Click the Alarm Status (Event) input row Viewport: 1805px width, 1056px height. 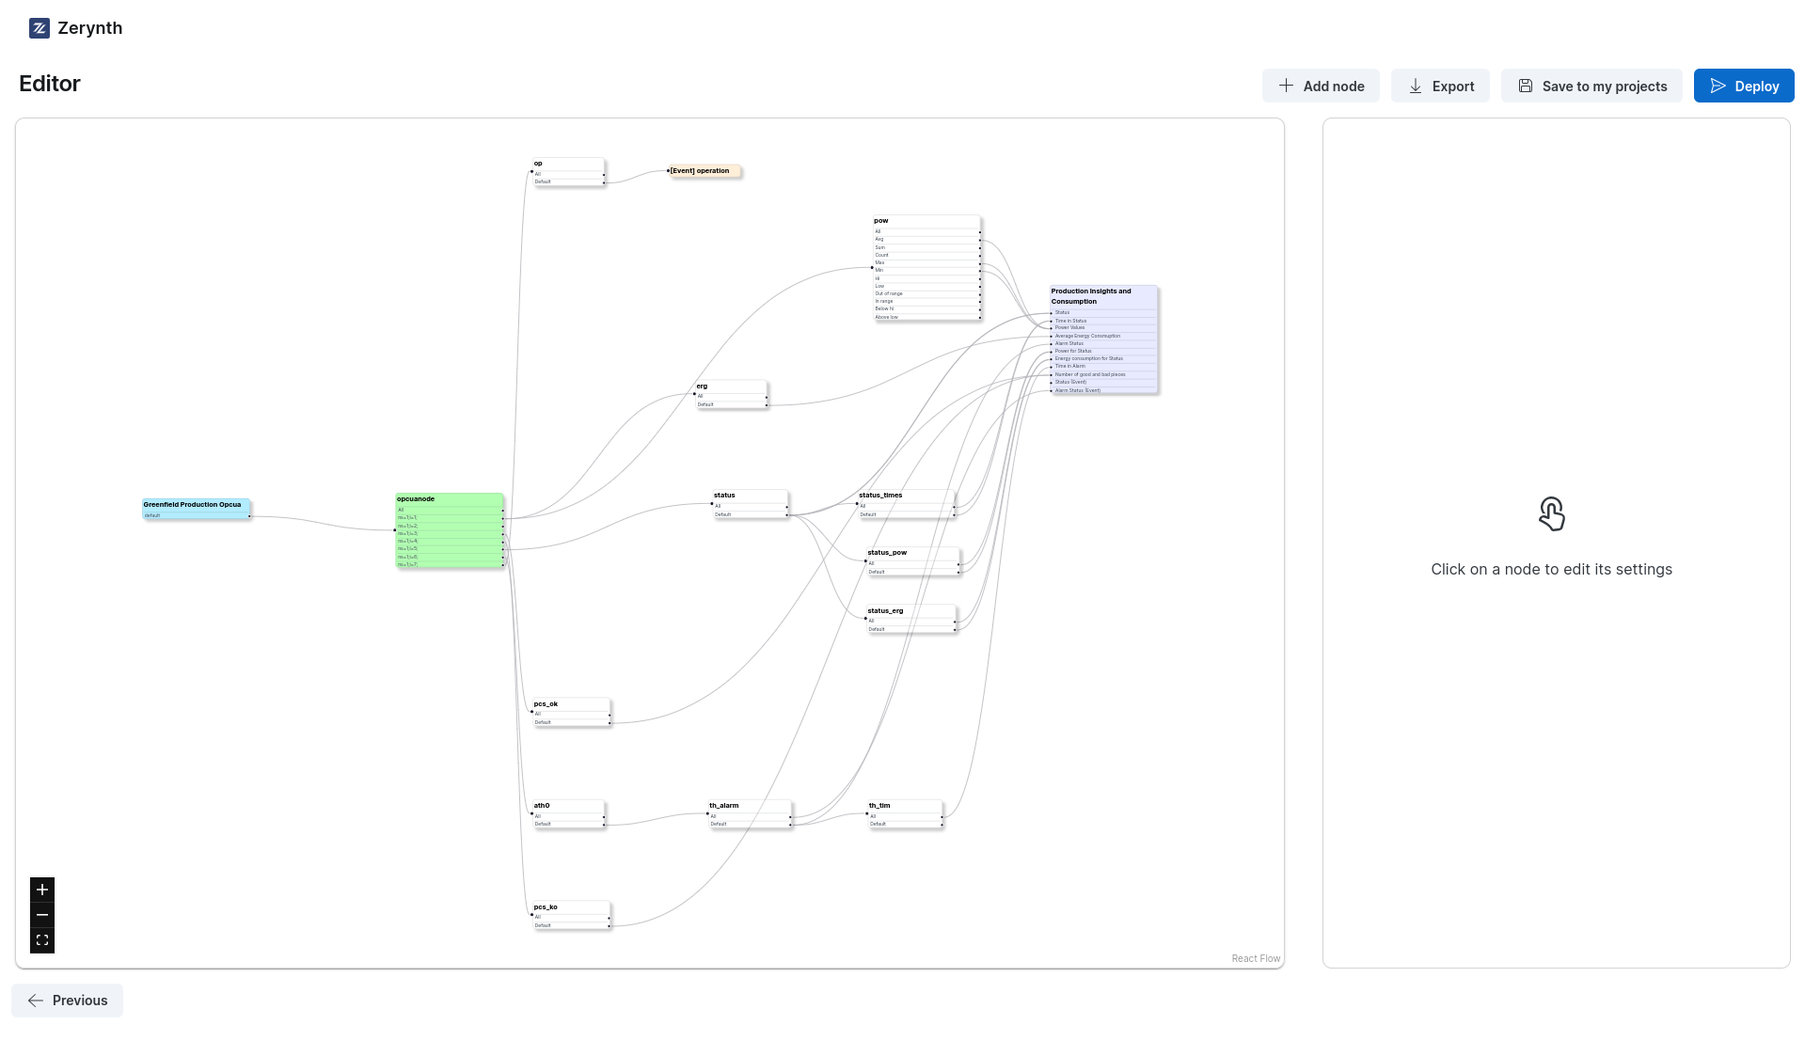[1103, 390]
